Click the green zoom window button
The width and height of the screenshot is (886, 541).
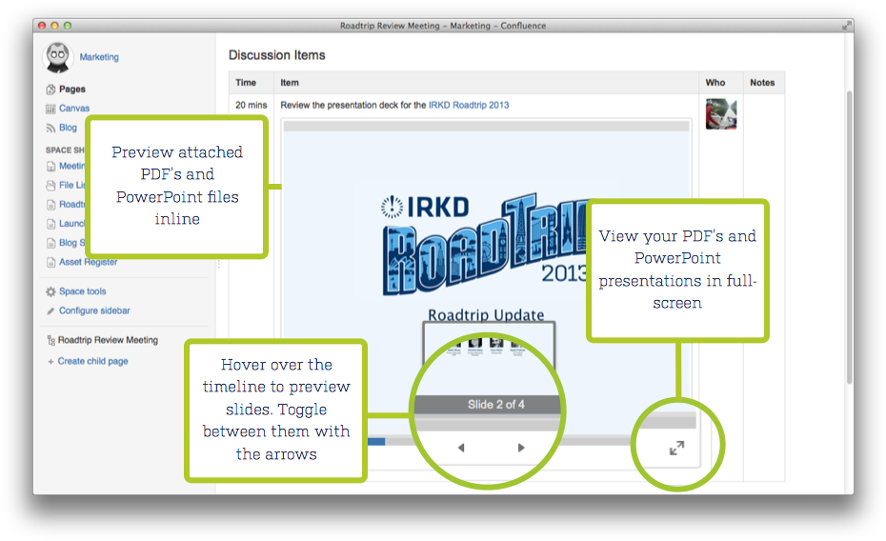tap(68, 26)
